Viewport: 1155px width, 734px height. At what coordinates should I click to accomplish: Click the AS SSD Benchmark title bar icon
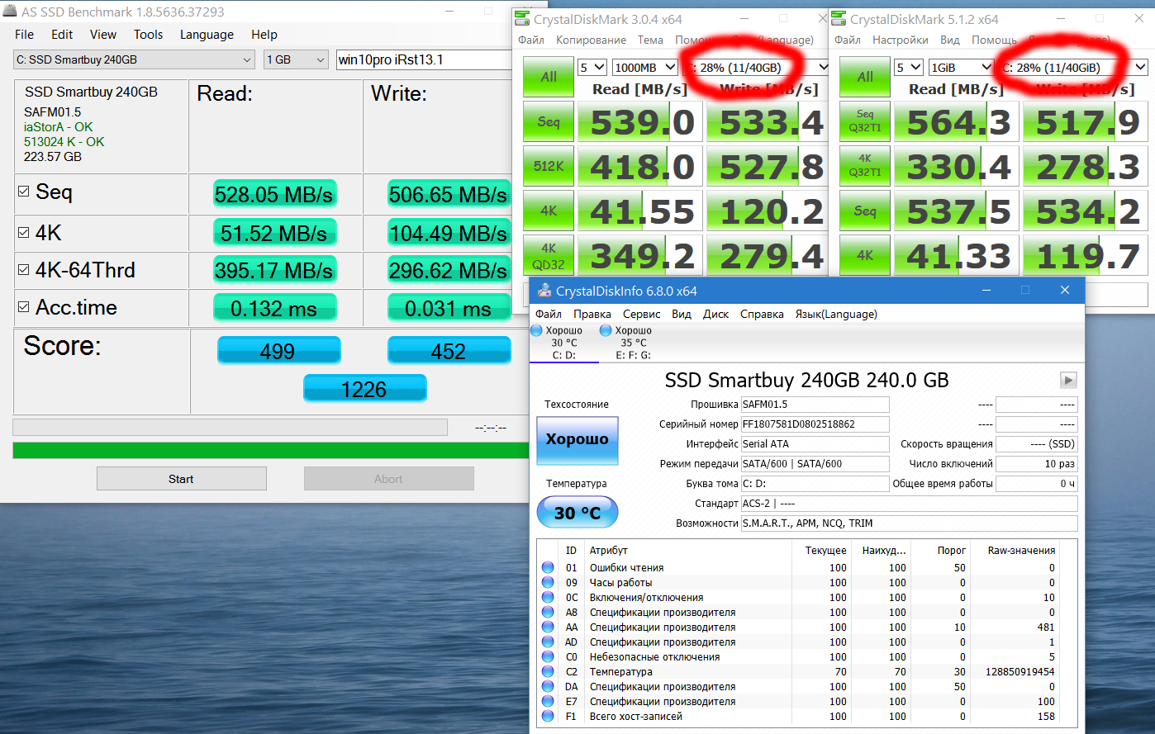pos(9,12)
